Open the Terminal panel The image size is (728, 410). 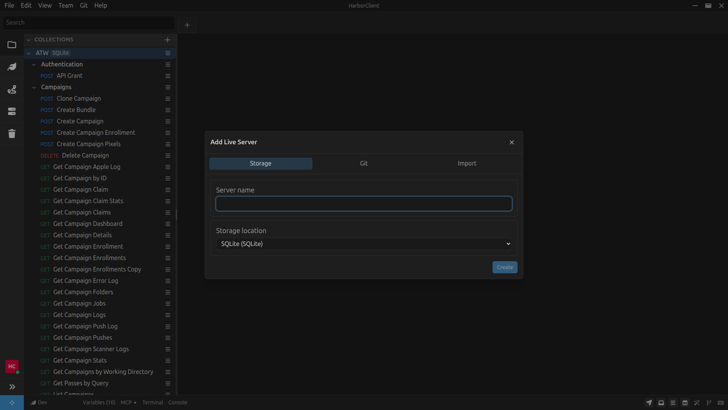[152, 403]
